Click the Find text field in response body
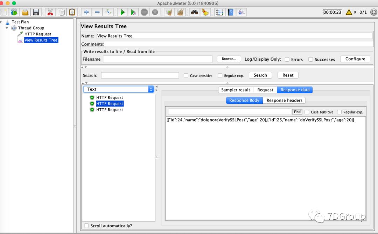Image resolution: width=378 pixels, height=234 pixels. point(230,112)
